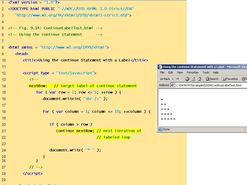Go to the Home page icon

coord(199,79)
